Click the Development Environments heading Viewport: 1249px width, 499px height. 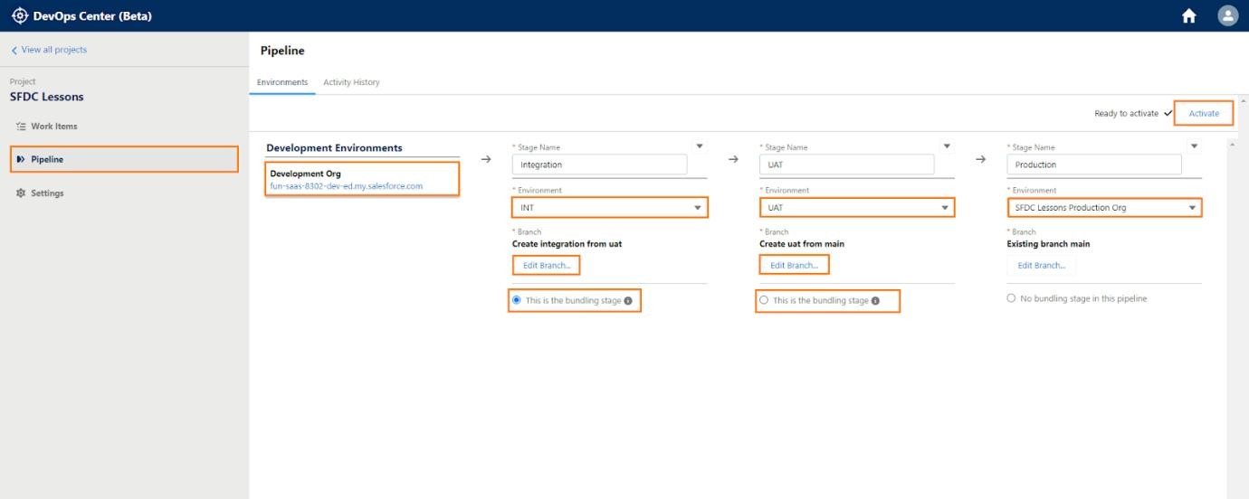coord(334,148)
